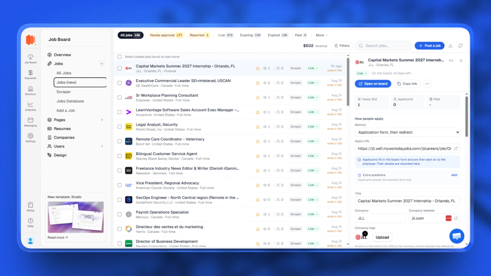This screenshot has width=491, height=276.
Task: Check the Vice President, Regional Advocacy row
Action: coord(119,185)
